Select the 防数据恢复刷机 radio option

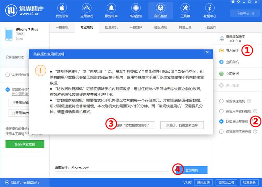[x=221, y=122]
